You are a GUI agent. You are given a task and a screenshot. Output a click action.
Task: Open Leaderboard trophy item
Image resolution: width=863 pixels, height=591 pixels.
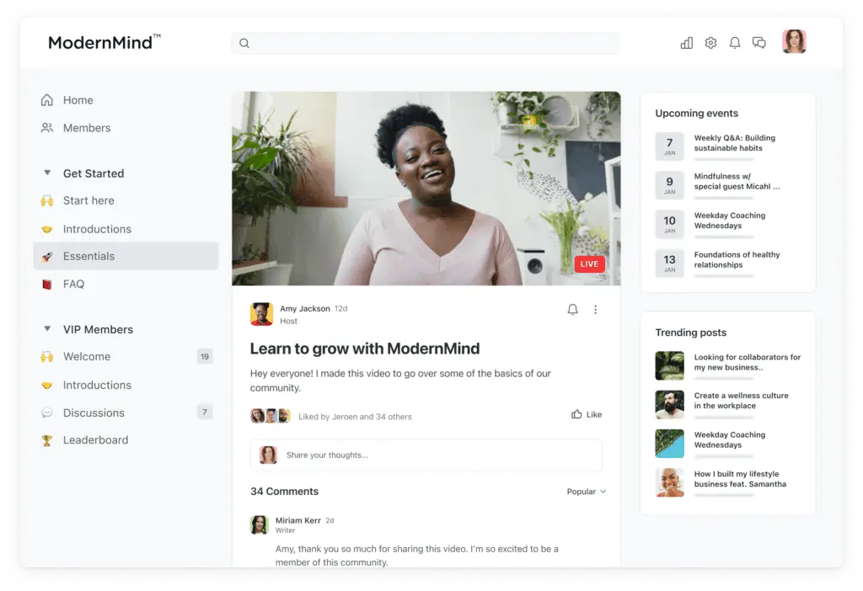click(95, 439)
